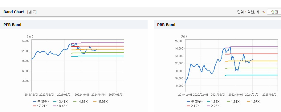
Task: Toggle 수정주가 series in PER Band legend
Action: [42, 102]
